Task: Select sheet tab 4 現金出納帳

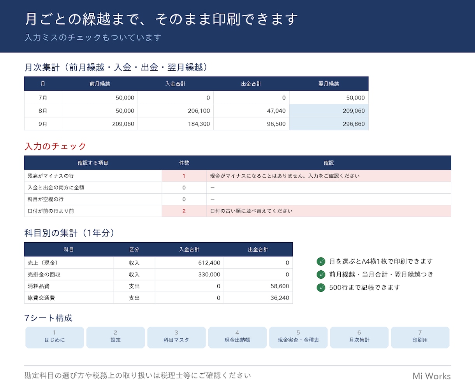Action: tap(237, 337)
